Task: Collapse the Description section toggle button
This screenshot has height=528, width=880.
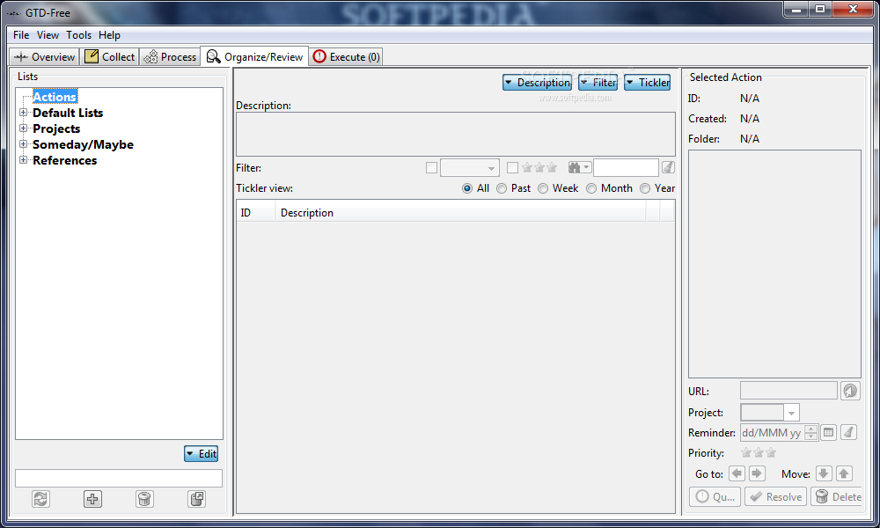Action: pos(537,83)
